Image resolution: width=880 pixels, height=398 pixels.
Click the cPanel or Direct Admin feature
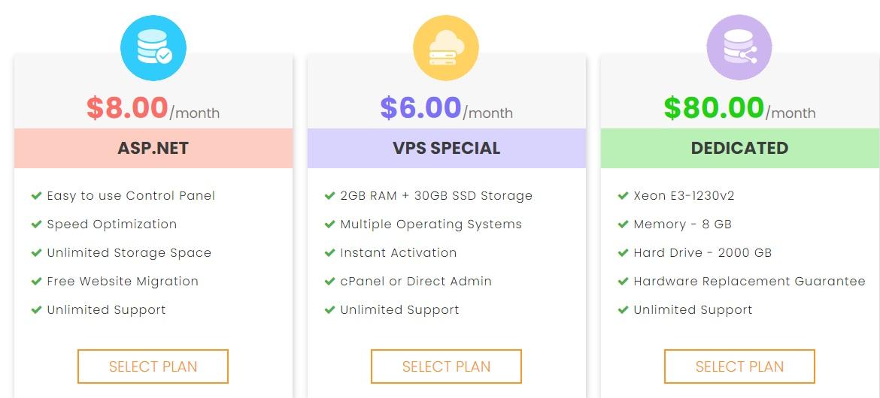(x=416, y=282)
